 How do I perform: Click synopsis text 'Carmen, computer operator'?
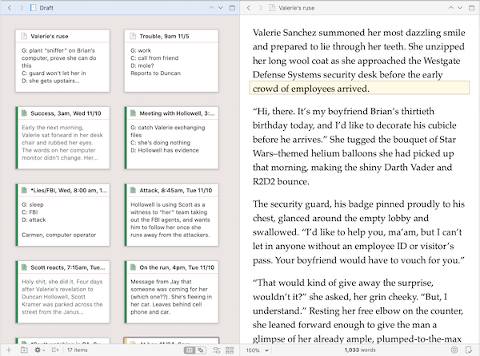click(x=58, y=235)
